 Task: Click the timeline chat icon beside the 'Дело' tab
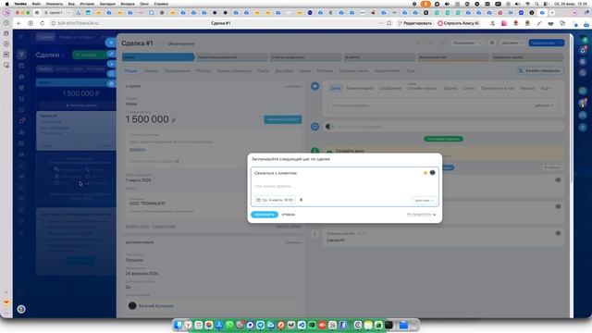(x=314, y=86)
